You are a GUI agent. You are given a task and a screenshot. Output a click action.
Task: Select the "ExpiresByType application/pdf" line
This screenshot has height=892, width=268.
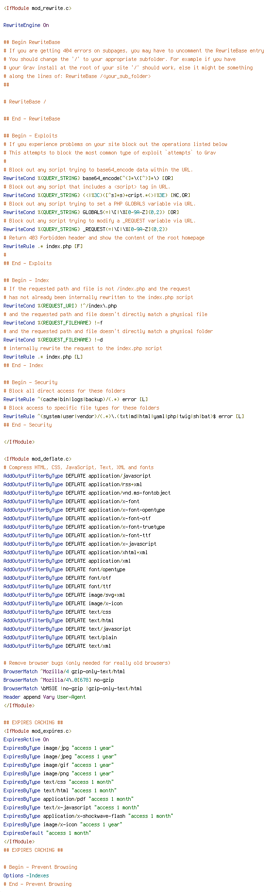coord(70,799)
